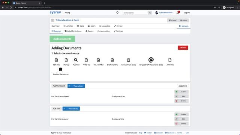Screen dimensions: 240x135
Task: Open the Compensation sub-tab
Action: click(x=103, y=31)
